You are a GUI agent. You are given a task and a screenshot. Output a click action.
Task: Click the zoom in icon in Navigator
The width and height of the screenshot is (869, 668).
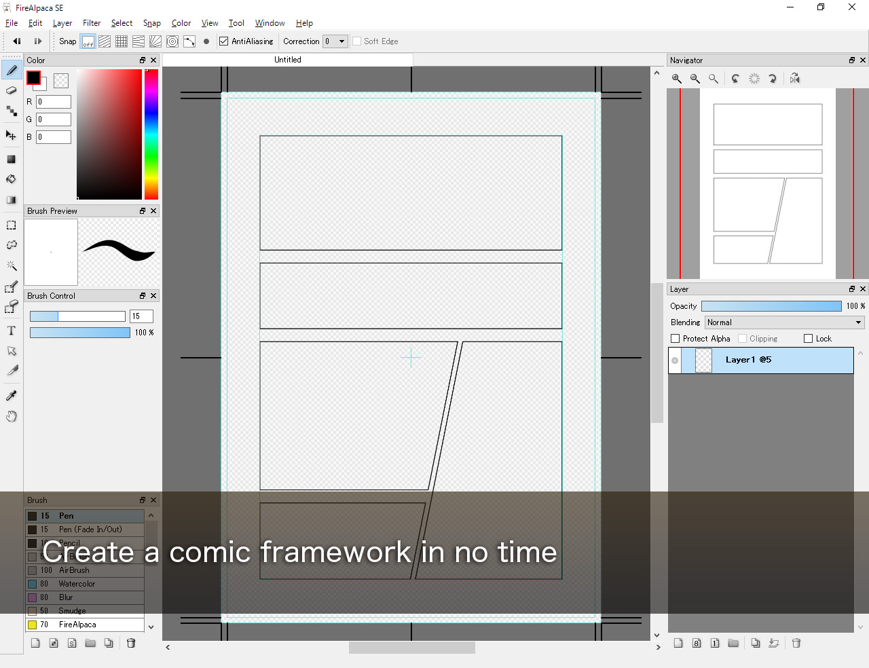tap(677, 79)
